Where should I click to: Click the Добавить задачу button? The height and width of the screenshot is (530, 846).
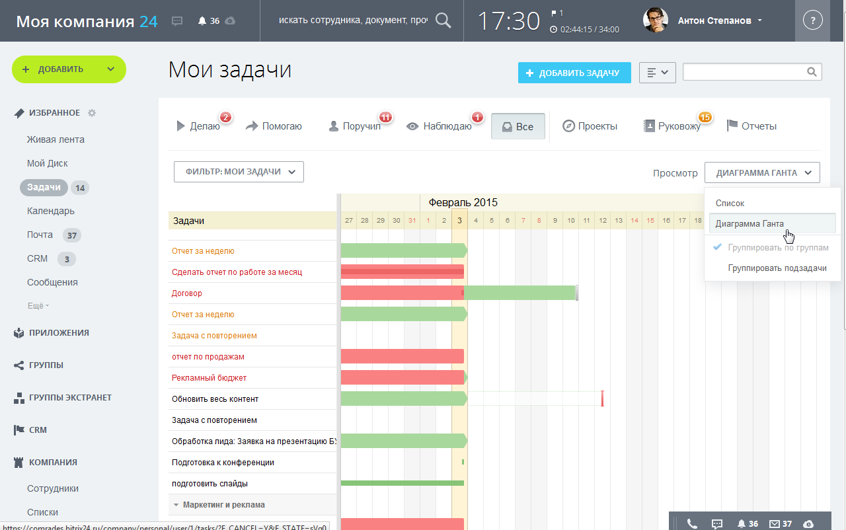[x=574, y=73]
